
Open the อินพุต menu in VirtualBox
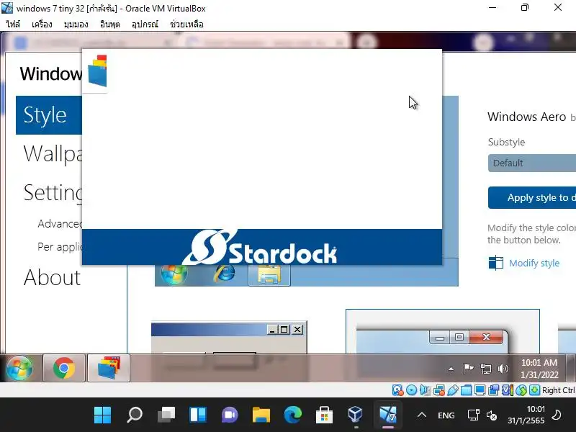[110, 24]
